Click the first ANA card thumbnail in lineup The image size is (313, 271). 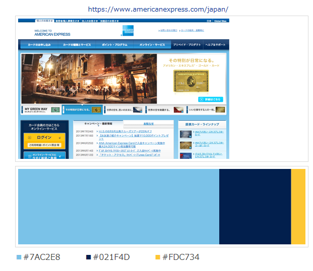[x=185, y=134]
